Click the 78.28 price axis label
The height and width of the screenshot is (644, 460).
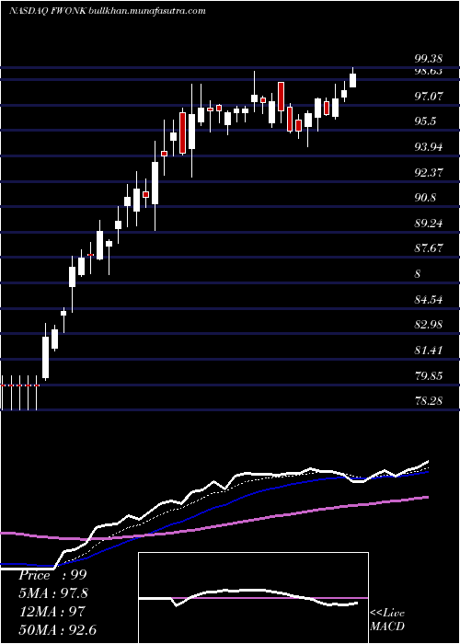[429, 400]
